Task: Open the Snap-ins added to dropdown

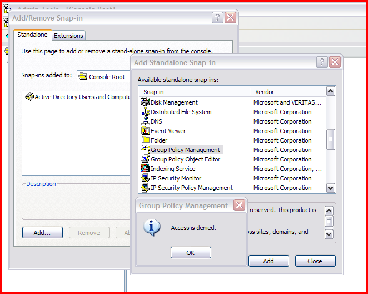Action: (103, 76)
